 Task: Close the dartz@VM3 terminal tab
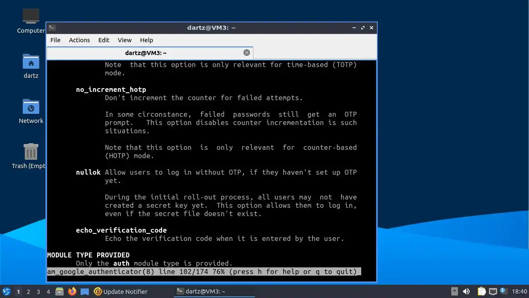pos(247,53)
